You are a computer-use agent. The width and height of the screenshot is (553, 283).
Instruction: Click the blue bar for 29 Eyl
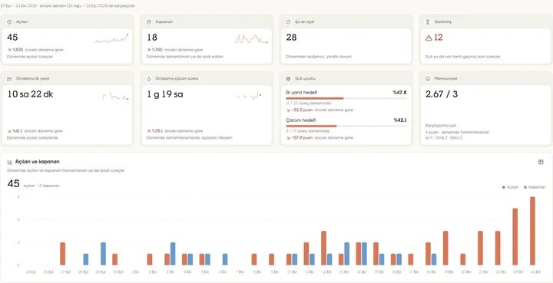(103, 254)
